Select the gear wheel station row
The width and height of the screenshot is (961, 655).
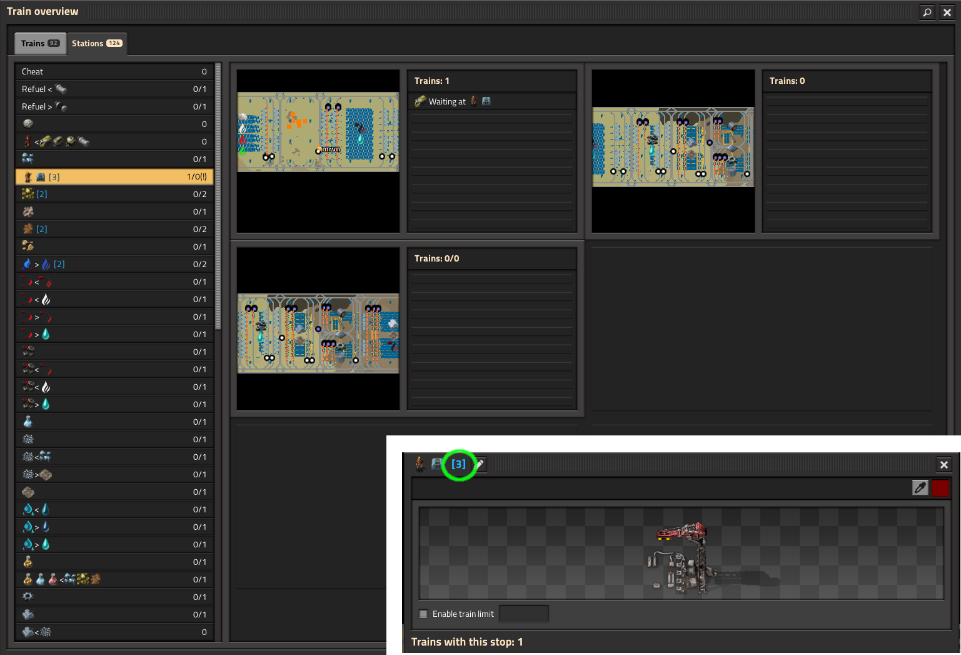click(114, 597)
